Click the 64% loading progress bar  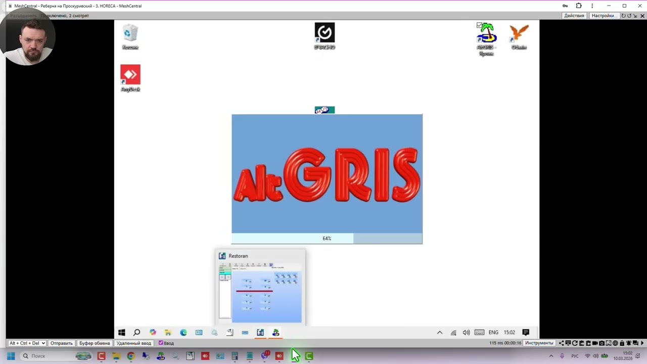327,238
